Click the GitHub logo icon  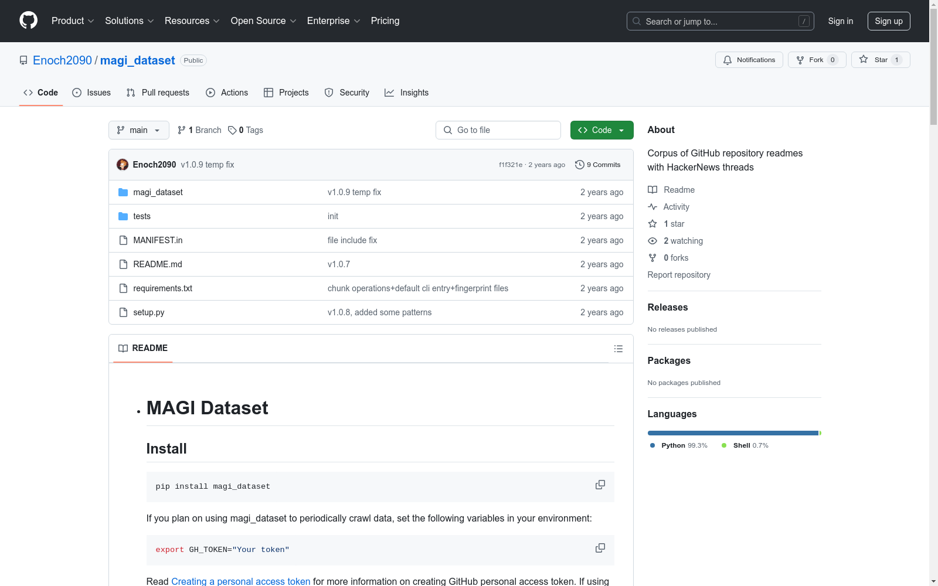28,21
